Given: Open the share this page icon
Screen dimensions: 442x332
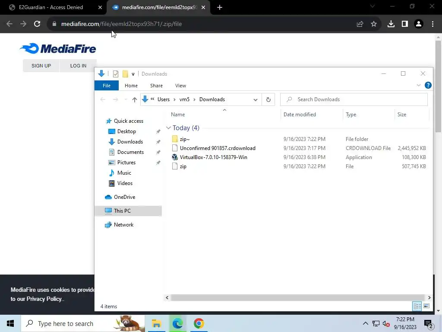Looking at the screenshot, I should (360, 24).
